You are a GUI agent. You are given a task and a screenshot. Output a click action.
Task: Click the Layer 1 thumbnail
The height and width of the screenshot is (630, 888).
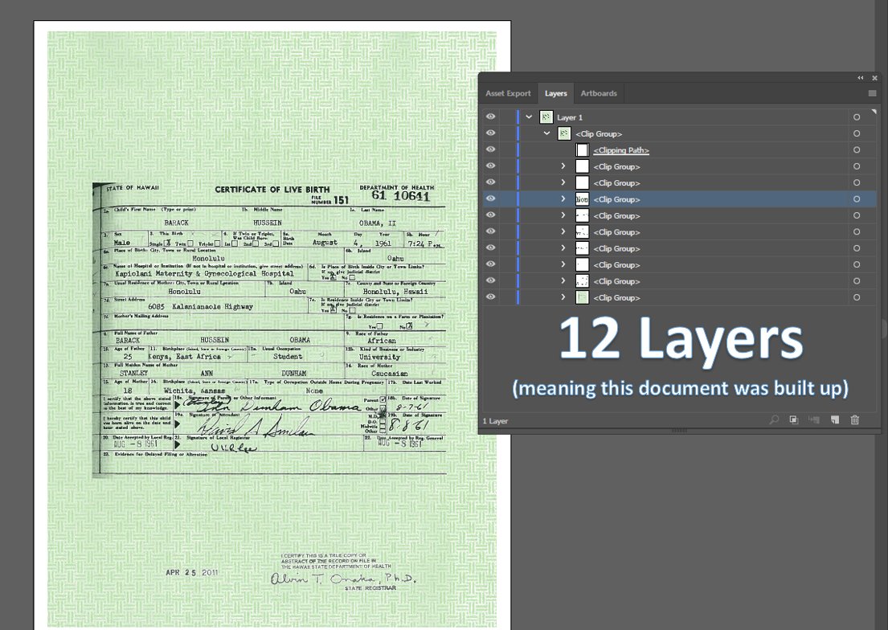click(x=546, y=117)
